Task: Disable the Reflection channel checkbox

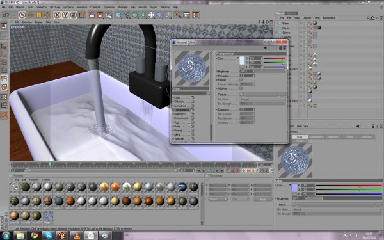Action: click(x=193, y=114)
